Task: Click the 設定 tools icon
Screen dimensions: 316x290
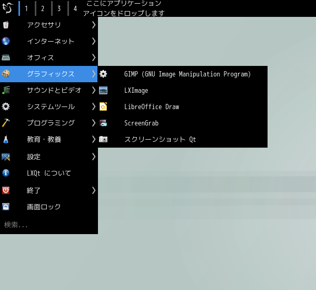Action: (x=6, y=157)
